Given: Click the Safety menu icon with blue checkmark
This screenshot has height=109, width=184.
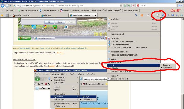Looking at the screenshot, I should [163, 15].
